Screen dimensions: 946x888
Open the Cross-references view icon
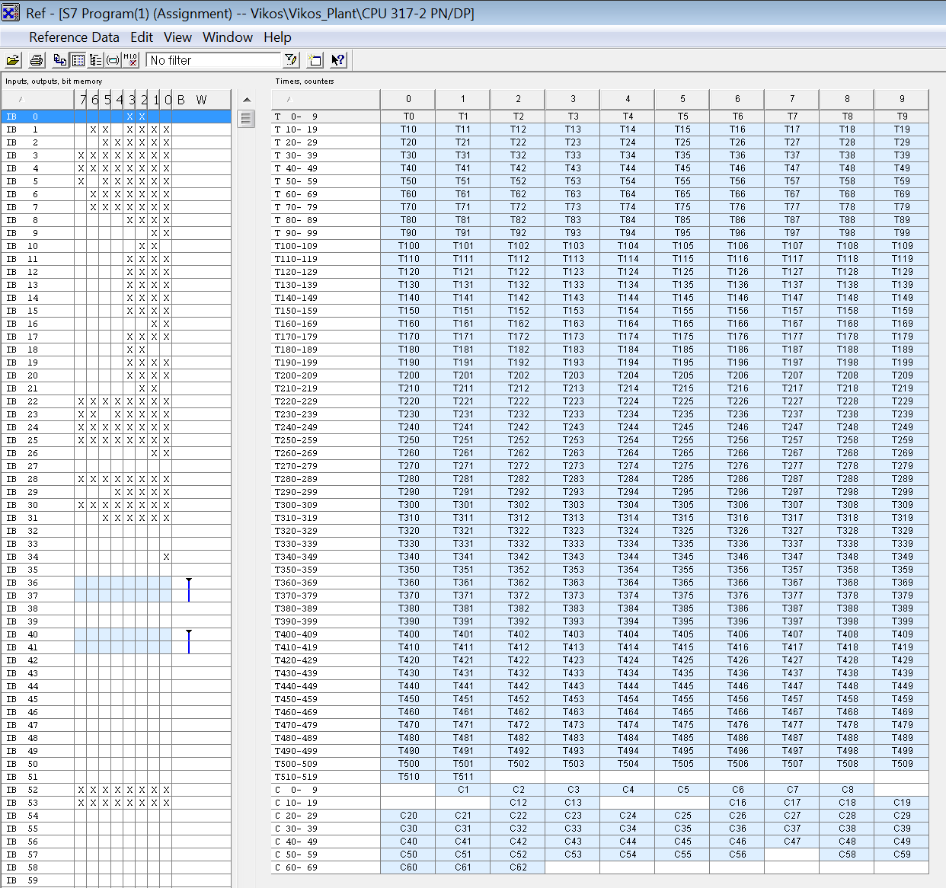[59, 60]
